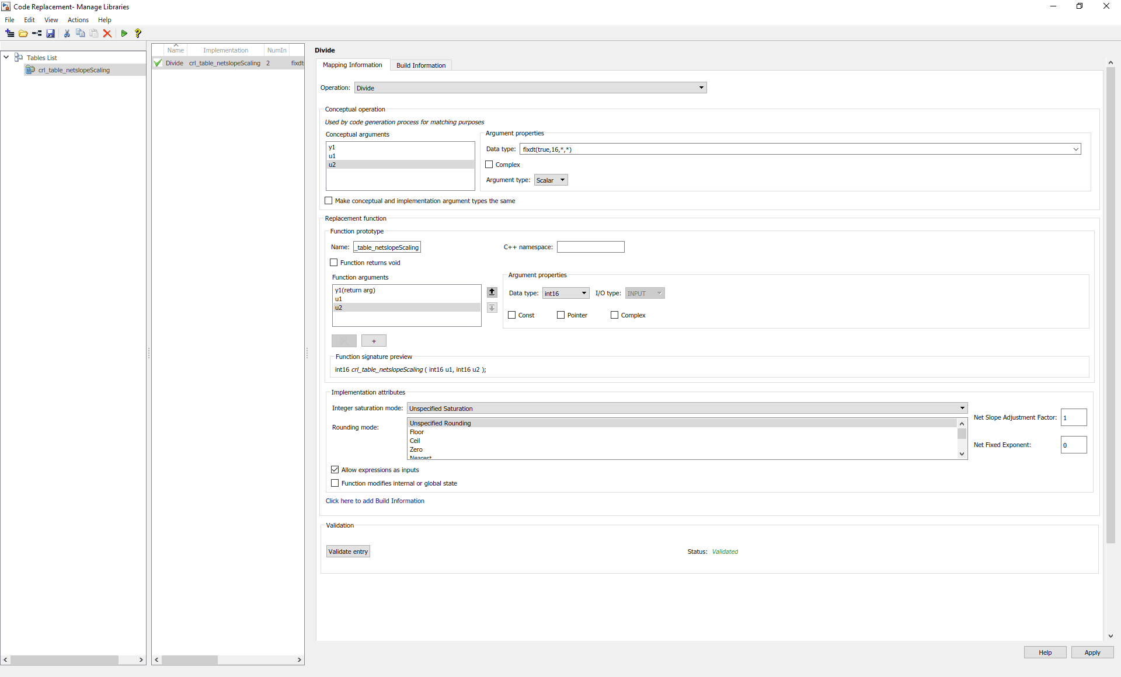
Task: Click the scissors Cut icon
Action: coord(67,33)
